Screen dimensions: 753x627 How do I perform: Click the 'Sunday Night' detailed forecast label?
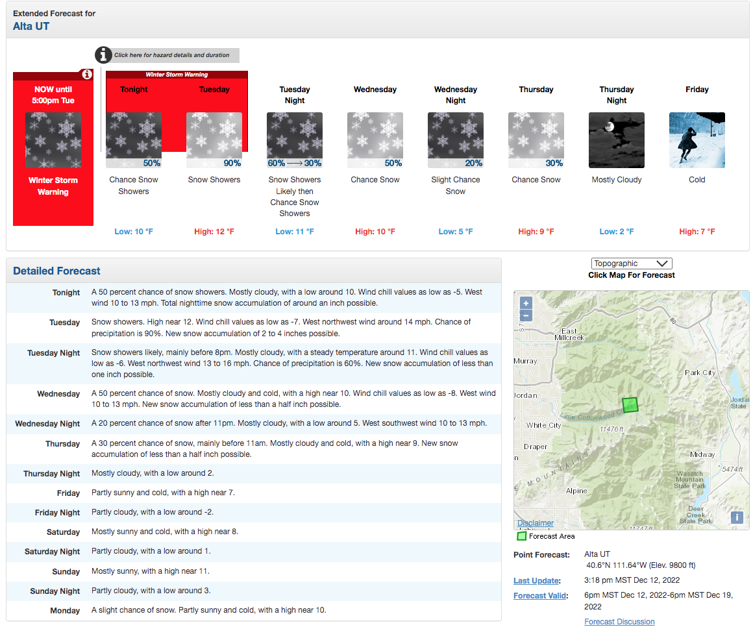click(x=55, y=591)
